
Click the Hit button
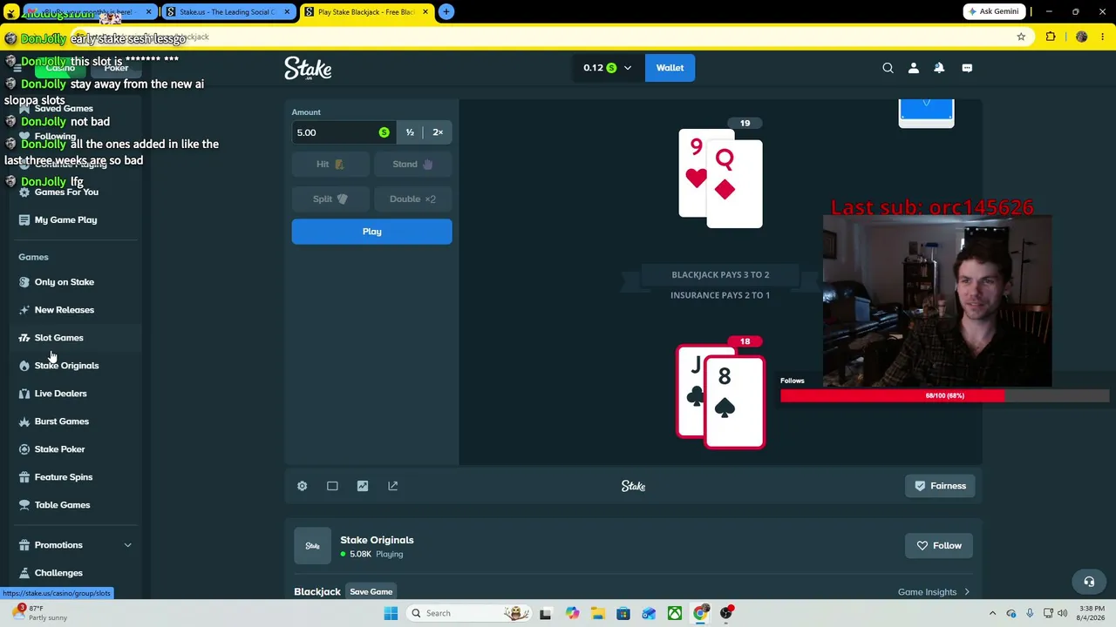click(x=330, y=164)
